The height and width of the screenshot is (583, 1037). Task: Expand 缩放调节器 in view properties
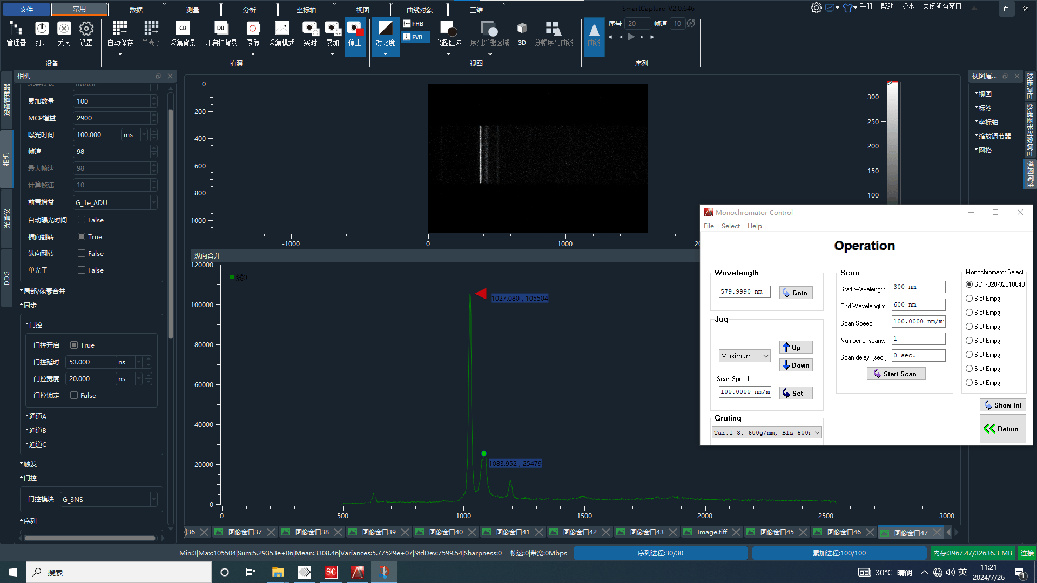pyautogui.click(x=993, y=137)
